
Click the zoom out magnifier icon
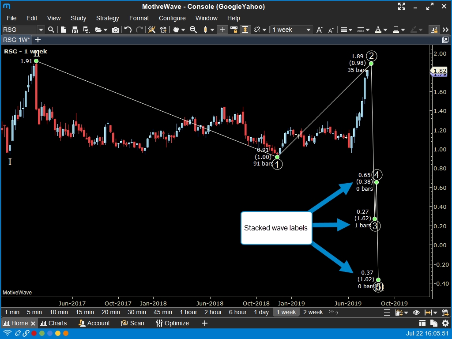click(193, 30)
